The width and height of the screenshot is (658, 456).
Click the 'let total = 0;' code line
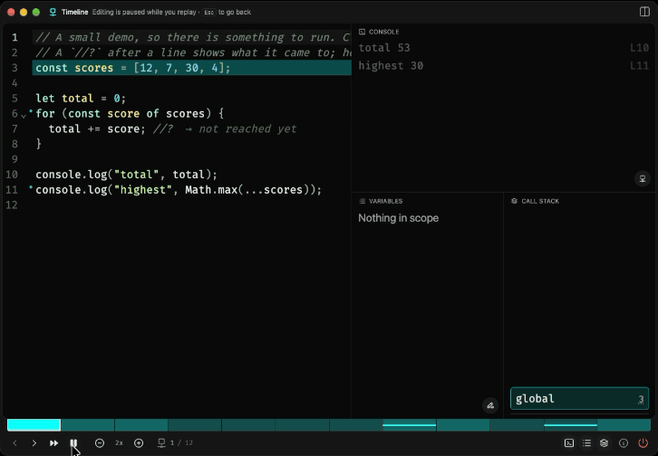point(81,98)
